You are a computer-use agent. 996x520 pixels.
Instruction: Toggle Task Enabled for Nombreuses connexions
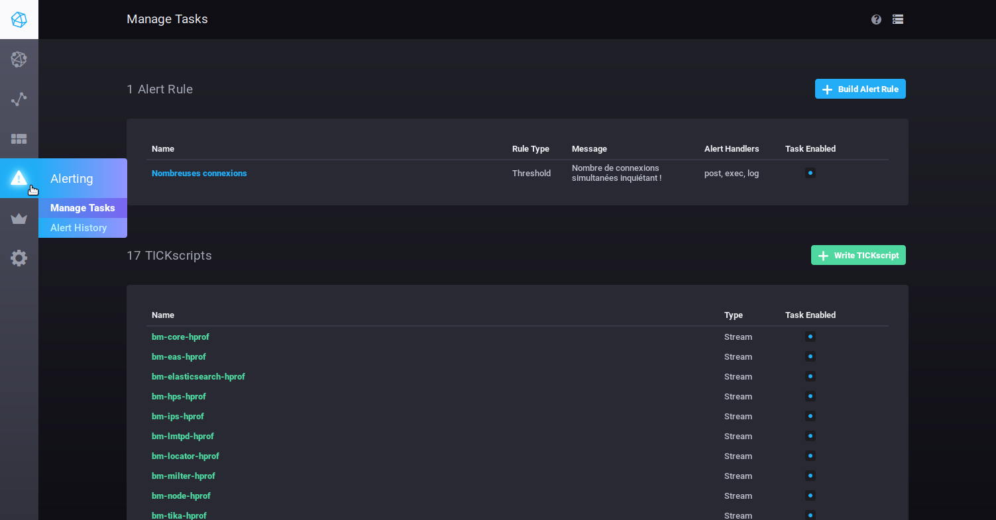(810, 173)
